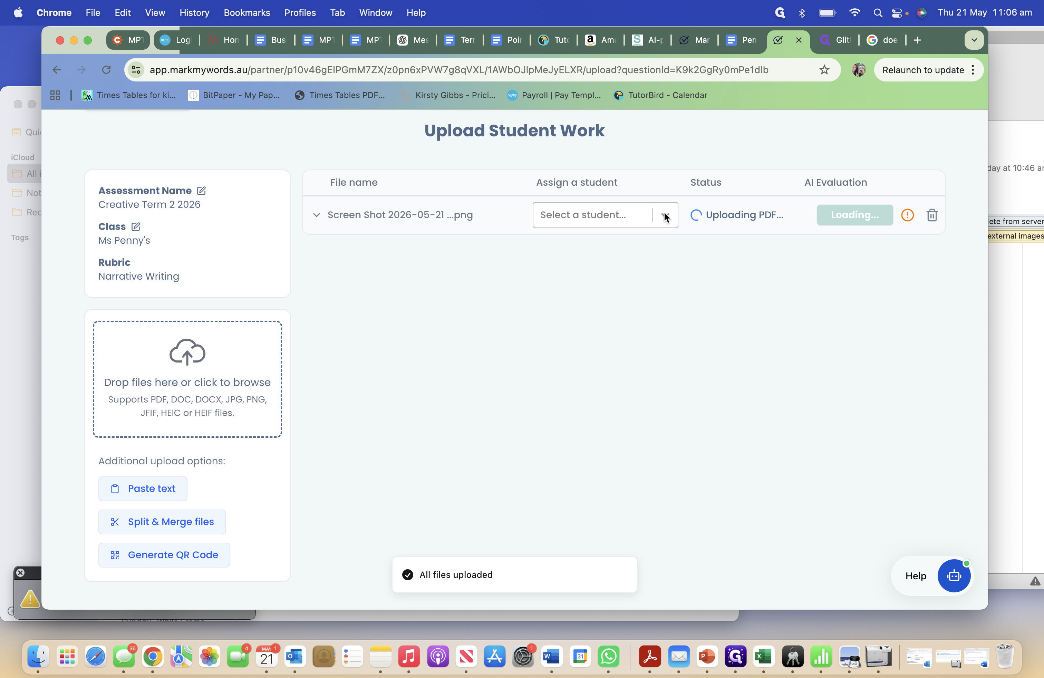
Task: Open Times Tables for ki bookmark
Action: pos(128,95)
